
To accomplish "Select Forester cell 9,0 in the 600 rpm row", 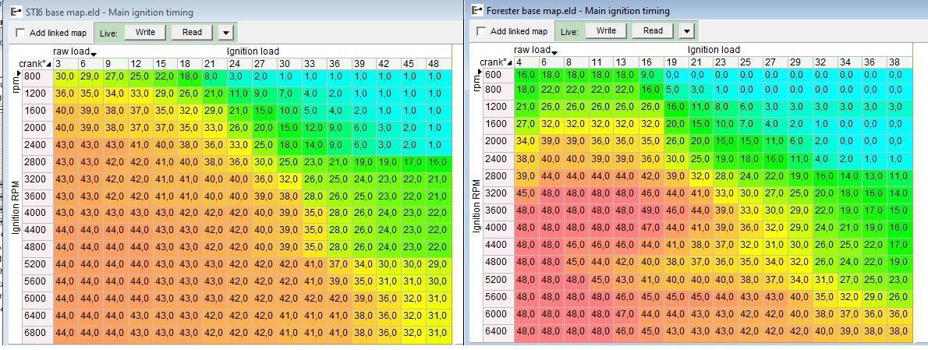I will click(650, 74).
